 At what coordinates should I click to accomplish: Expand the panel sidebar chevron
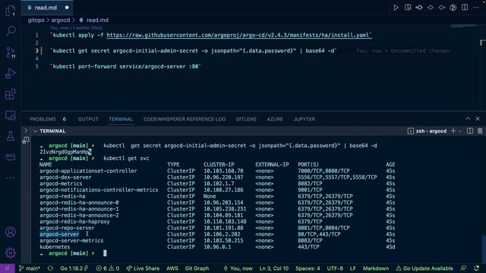click(x=26, y=131)
